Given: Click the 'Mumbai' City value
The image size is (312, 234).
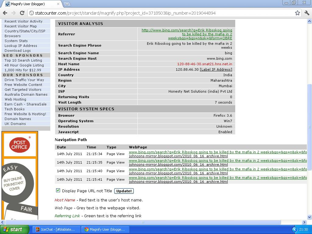Looking at the screenshot, I should (x=225, y=86).
